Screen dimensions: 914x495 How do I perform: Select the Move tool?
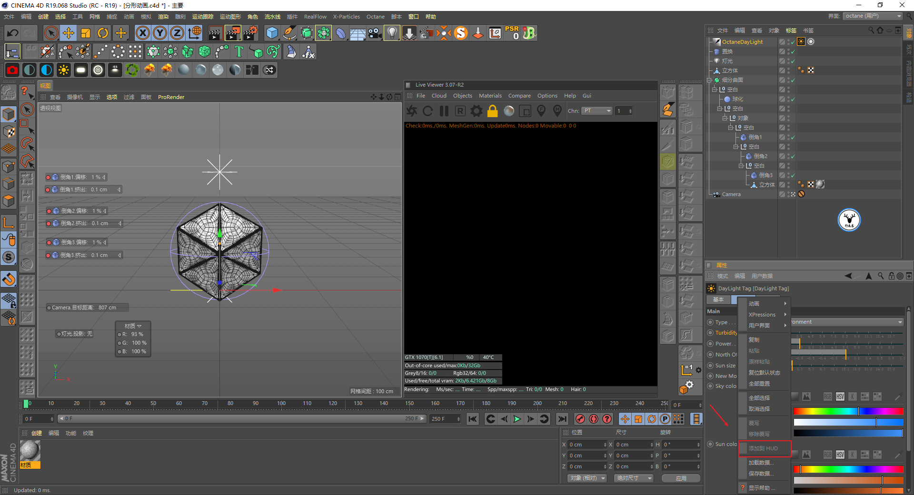69,33
